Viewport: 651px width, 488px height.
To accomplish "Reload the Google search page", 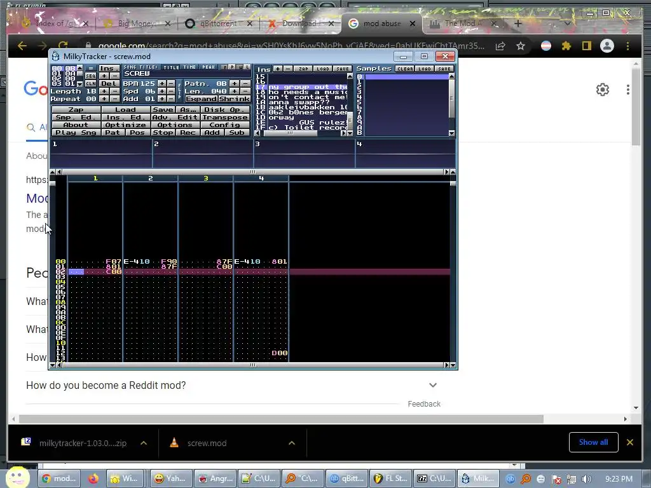I will click(63, 46).
